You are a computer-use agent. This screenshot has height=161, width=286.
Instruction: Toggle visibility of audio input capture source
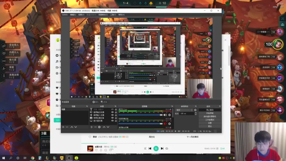point(112,115)
